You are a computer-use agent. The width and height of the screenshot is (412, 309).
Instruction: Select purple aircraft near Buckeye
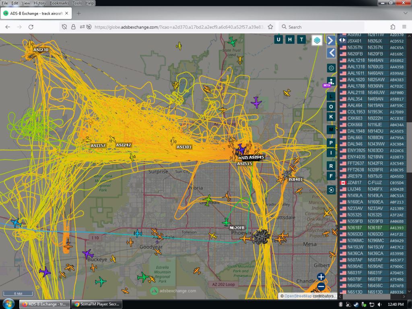tap(88, 254)
